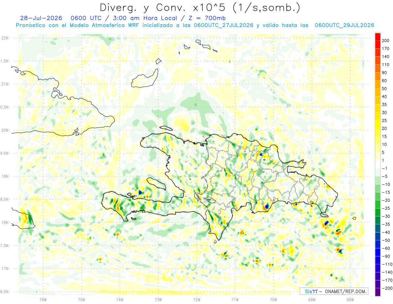Screen dimensions: 393x304
Task: Click the "-1" colorbar value
Action: (384, 169)
